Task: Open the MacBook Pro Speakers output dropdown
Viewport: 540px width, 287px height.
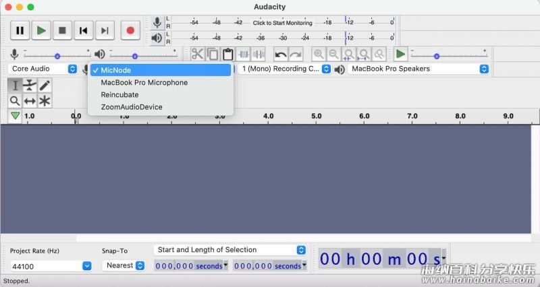Action: click(418, 69)
